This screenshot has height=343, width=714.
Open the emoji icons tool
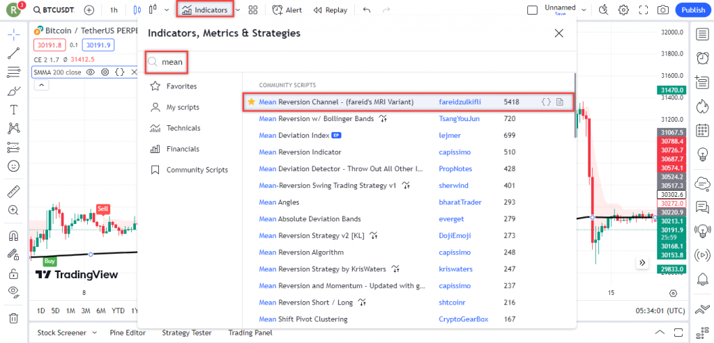(14, 166)
